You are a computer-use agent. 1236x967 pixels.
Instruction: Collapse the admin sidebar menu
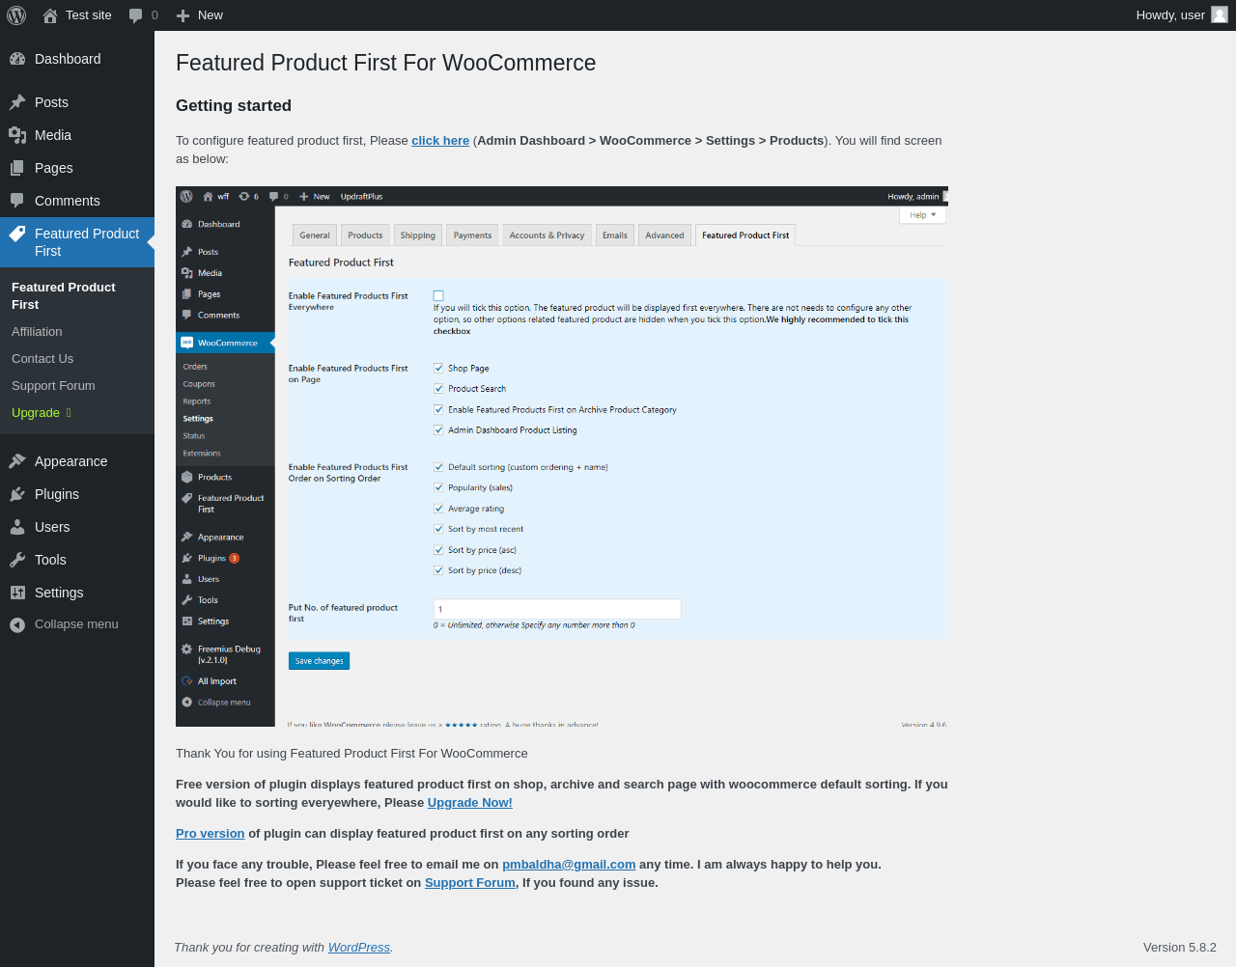[77, 624]
